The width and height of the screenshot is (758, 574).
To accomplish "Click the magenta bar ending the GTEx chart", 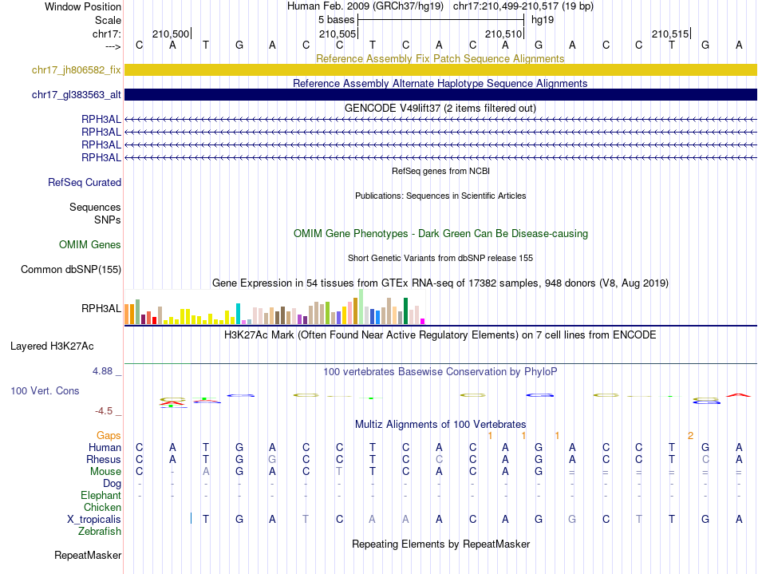I will (x=423, y=321).
